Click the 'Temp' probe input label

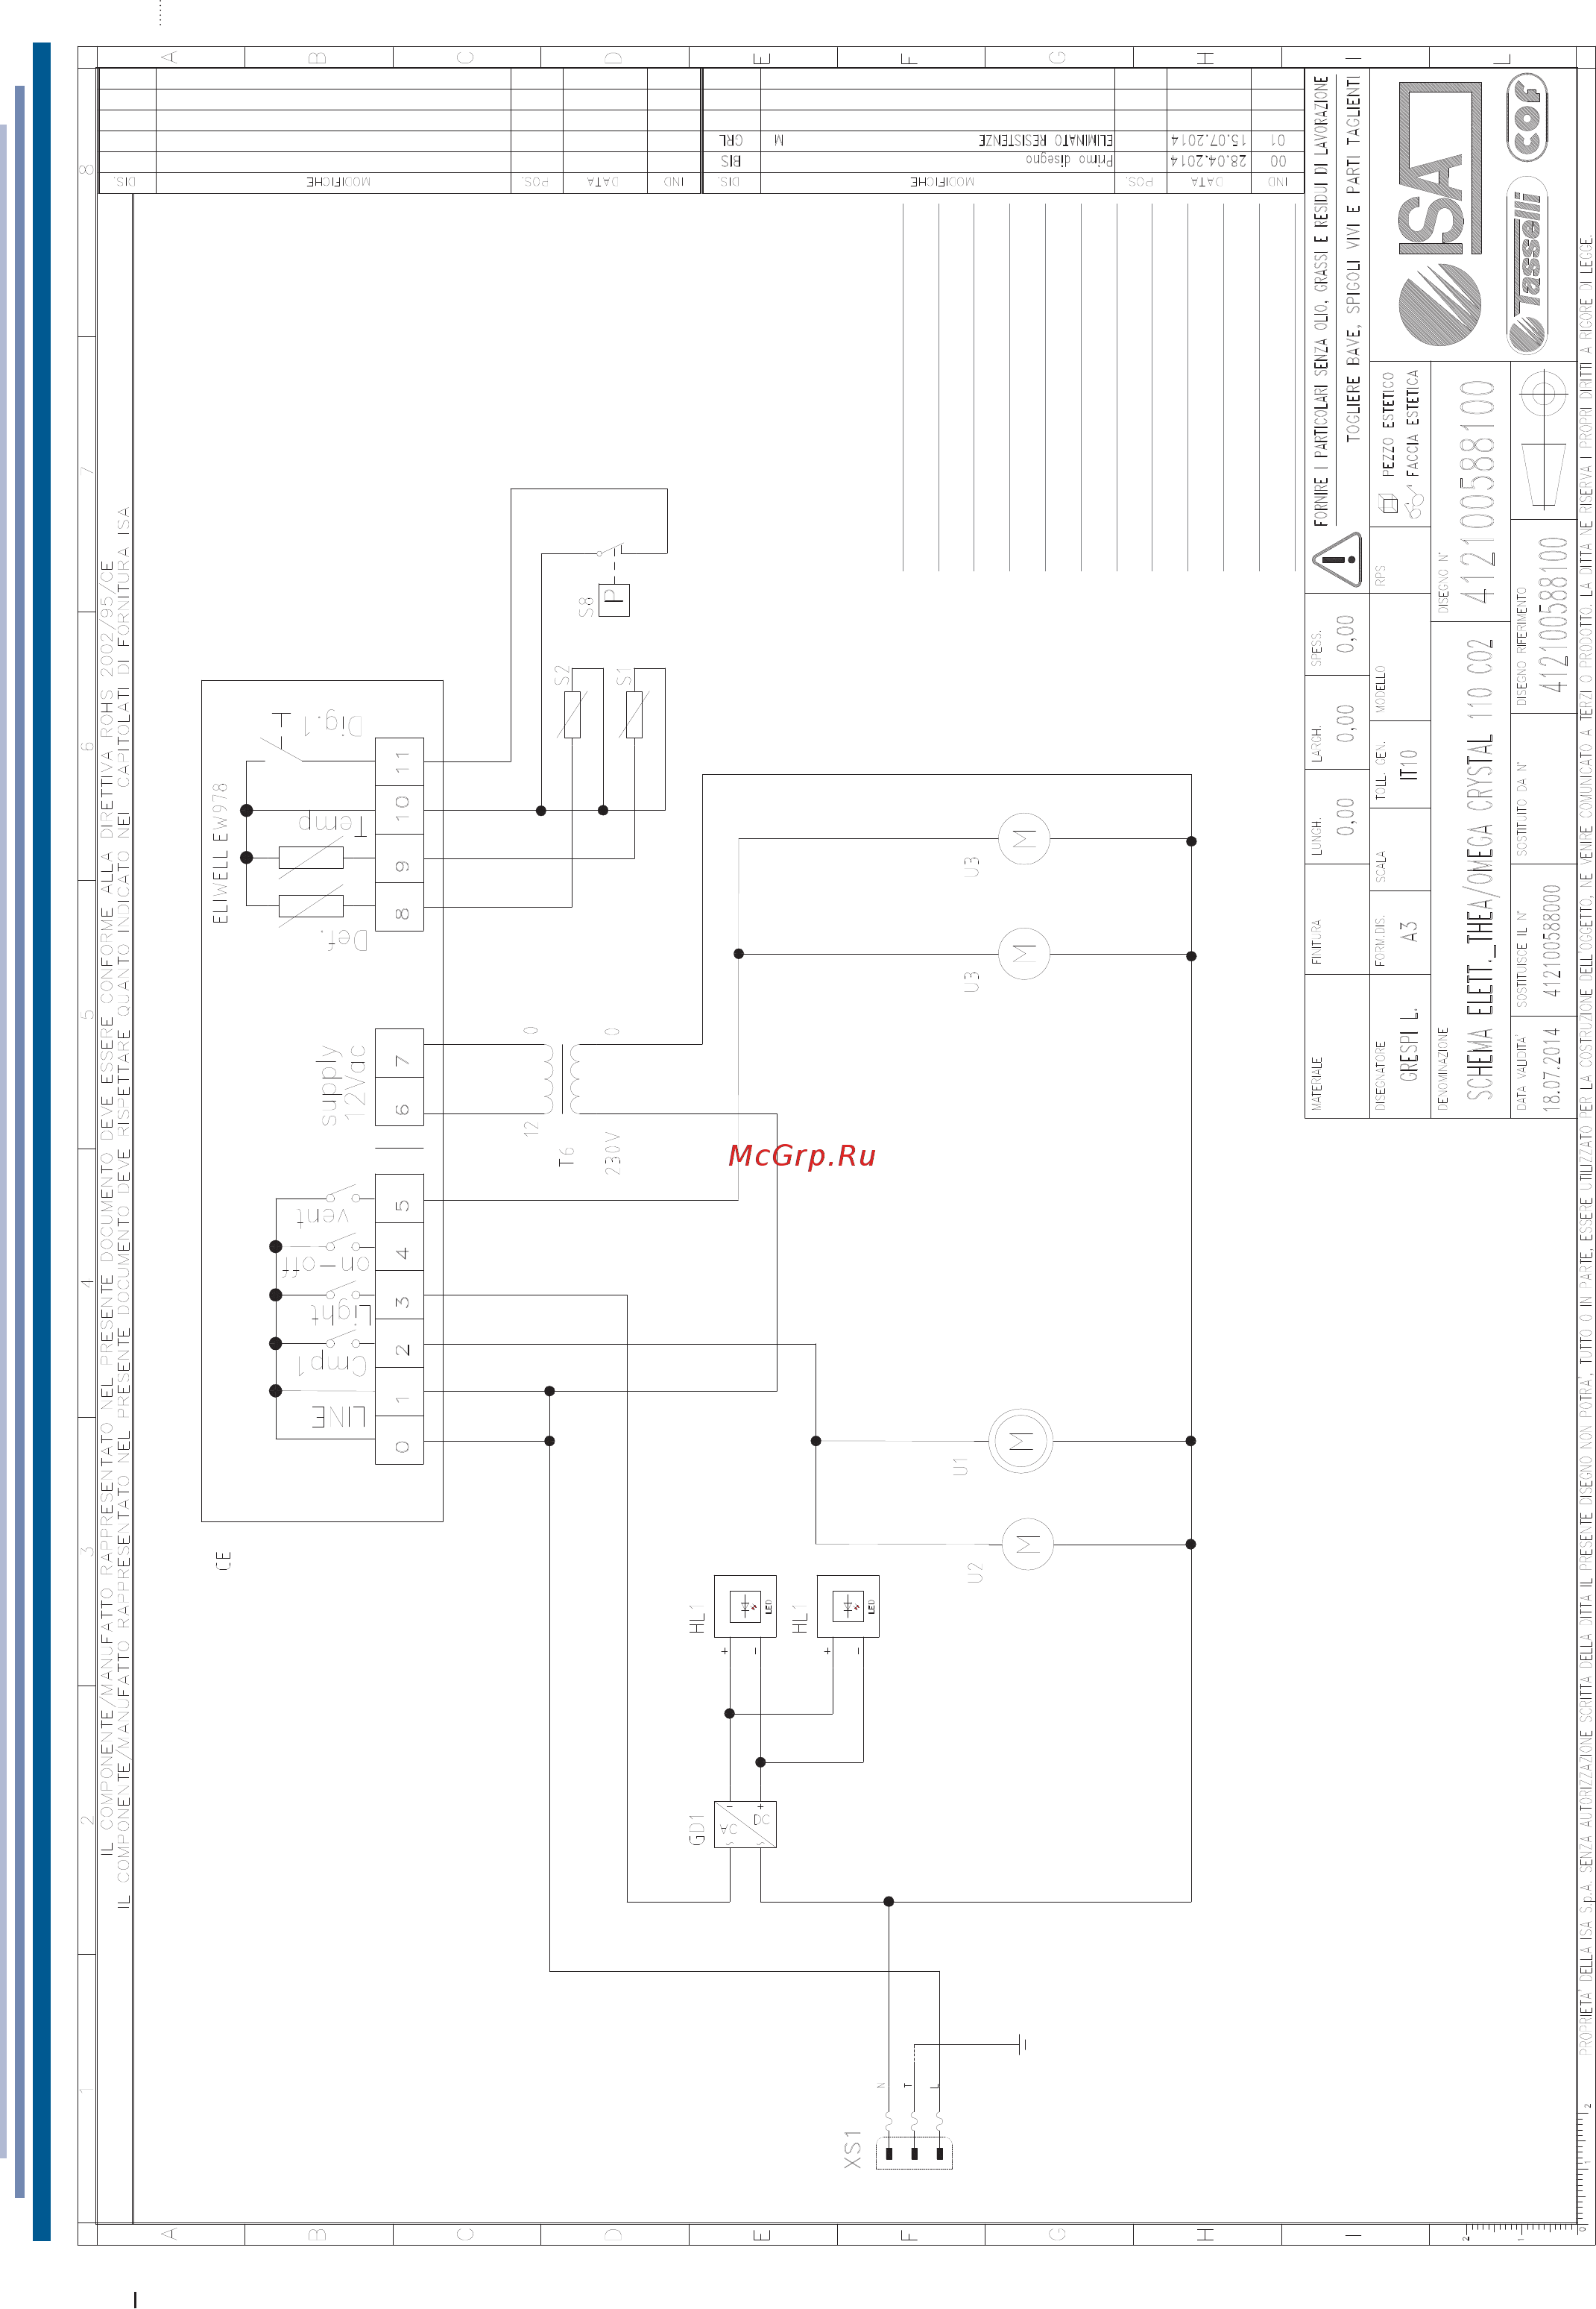[332, 823]
